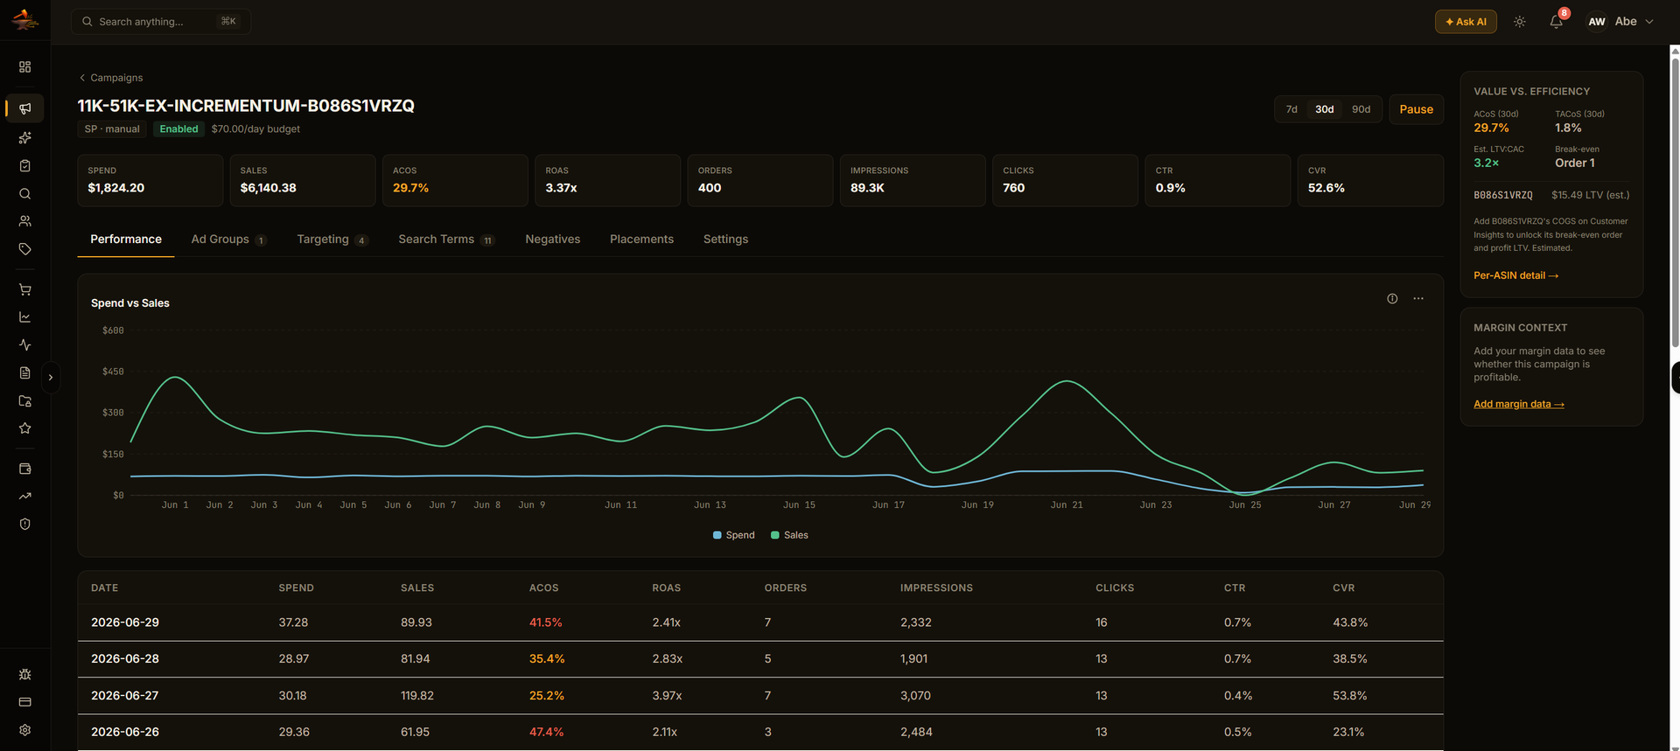This screenshot has height=751, width=1680.
Task: Switch to the Search Terms tab
Action: coord(446,240)
